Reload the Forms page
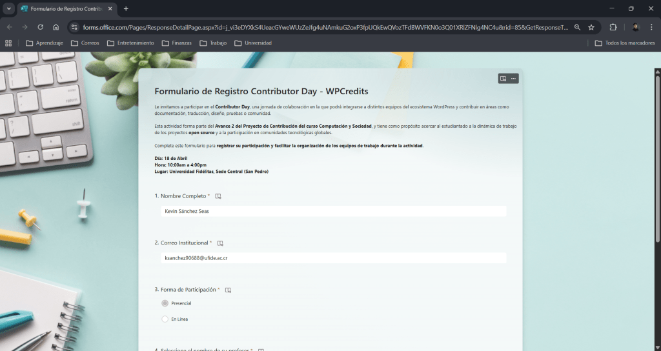 point(41,27)
